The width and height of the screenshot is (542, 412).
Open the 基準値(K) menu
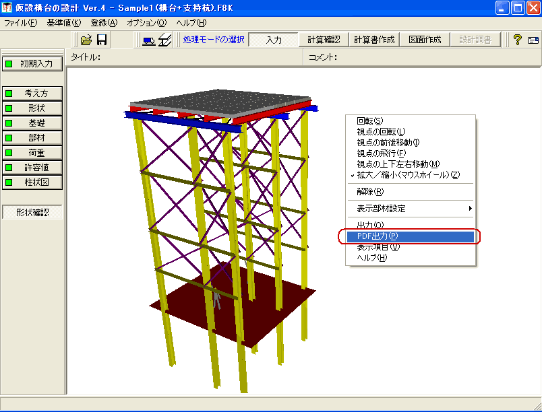pyautogui.click(x=64, y=23)
